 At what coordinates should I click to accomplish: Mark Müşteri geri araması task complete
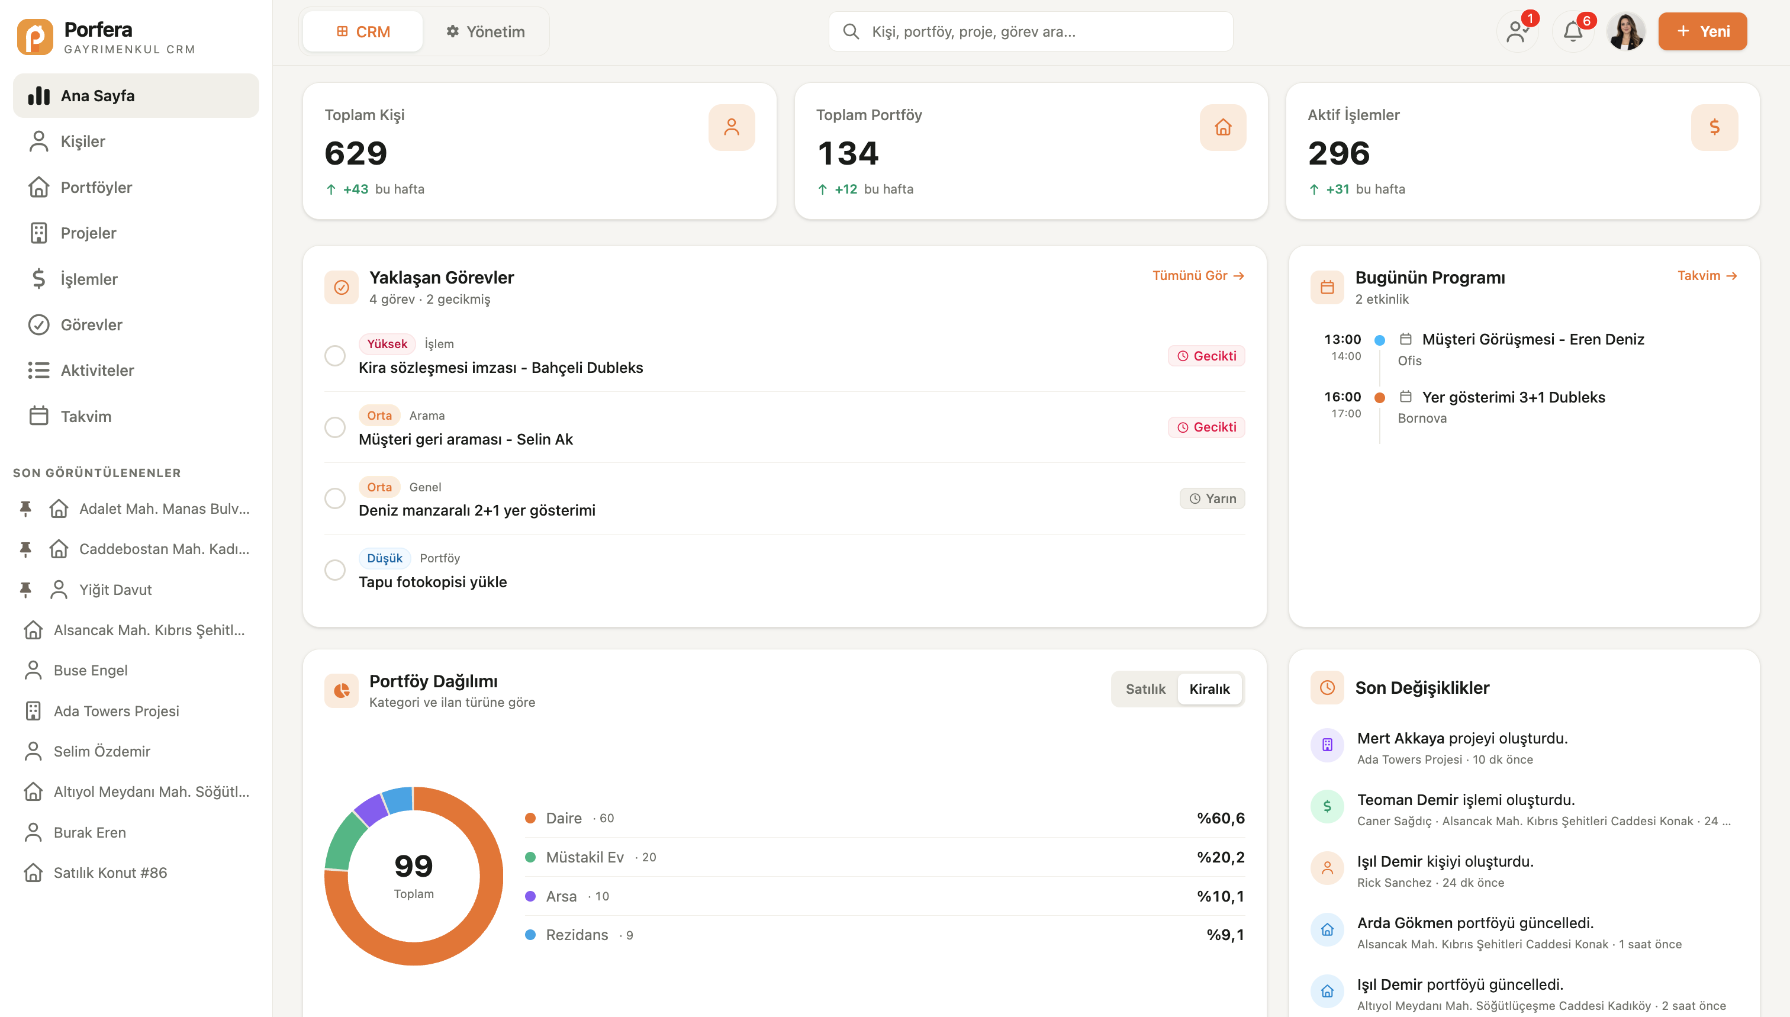[335, 427]
